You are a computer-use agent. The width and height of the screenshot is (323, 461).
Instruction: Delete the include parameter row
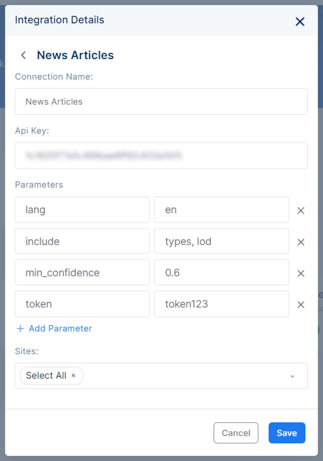[x=301, y=242]
